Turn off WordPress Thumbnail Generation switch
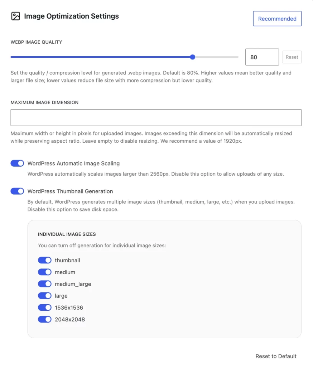 pos(17,191)
